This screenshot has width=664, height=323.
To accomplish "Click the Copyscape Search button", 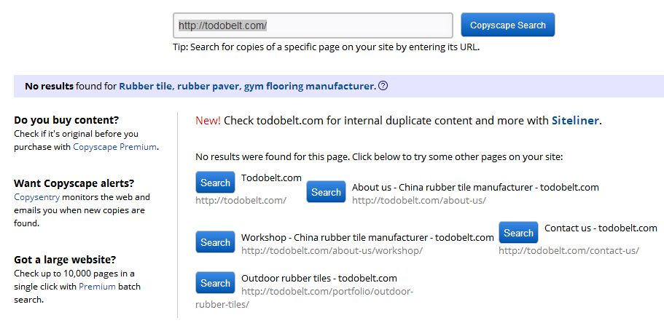I will 508,25.
